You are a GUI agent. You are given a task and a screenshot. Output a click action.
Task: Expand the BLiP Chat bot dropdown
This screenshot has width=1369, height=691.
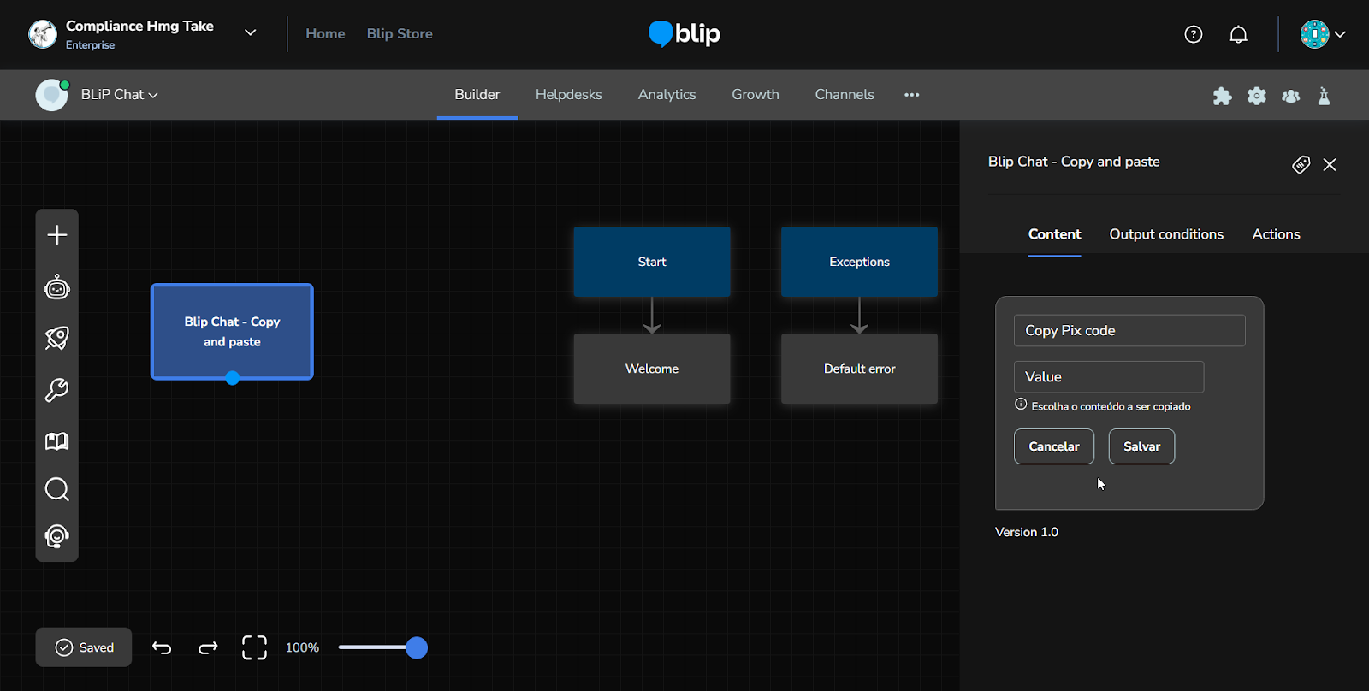coord(153,95)
